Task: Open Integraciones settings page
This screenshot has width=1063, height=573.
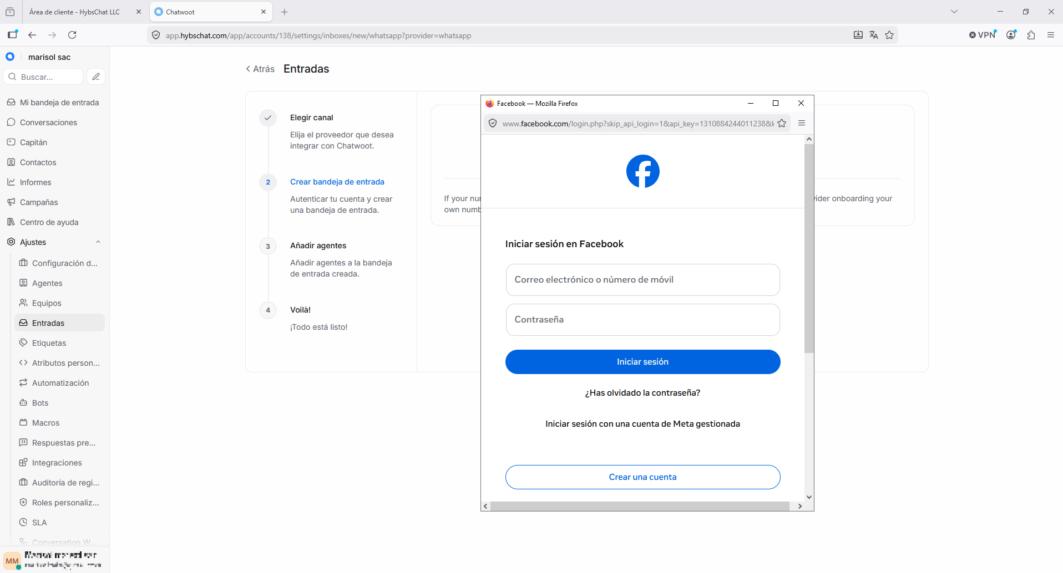Action: 59,463
